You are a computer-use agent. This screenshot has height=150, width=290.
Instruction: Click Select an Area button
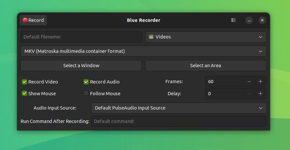point(206,66)
